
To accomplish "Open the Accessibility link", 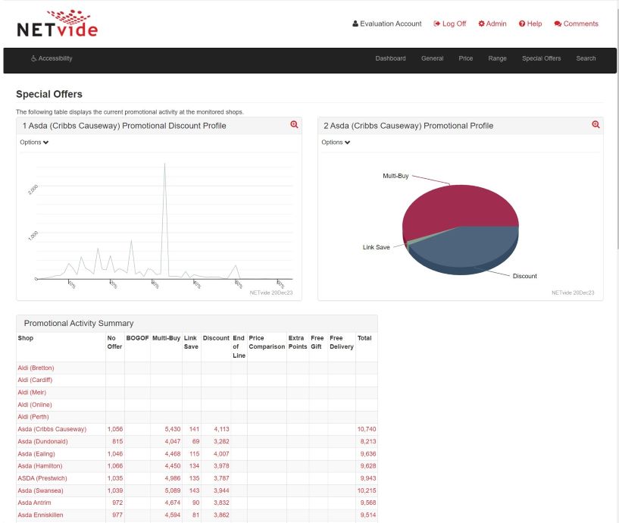I will [x=52, y=58].
